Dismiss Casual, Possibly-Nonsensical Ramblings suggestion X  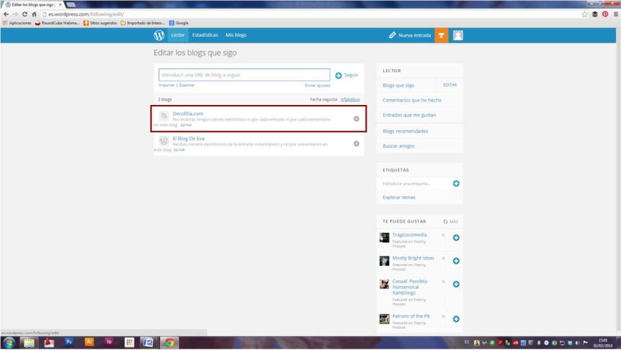pos(443,281)
